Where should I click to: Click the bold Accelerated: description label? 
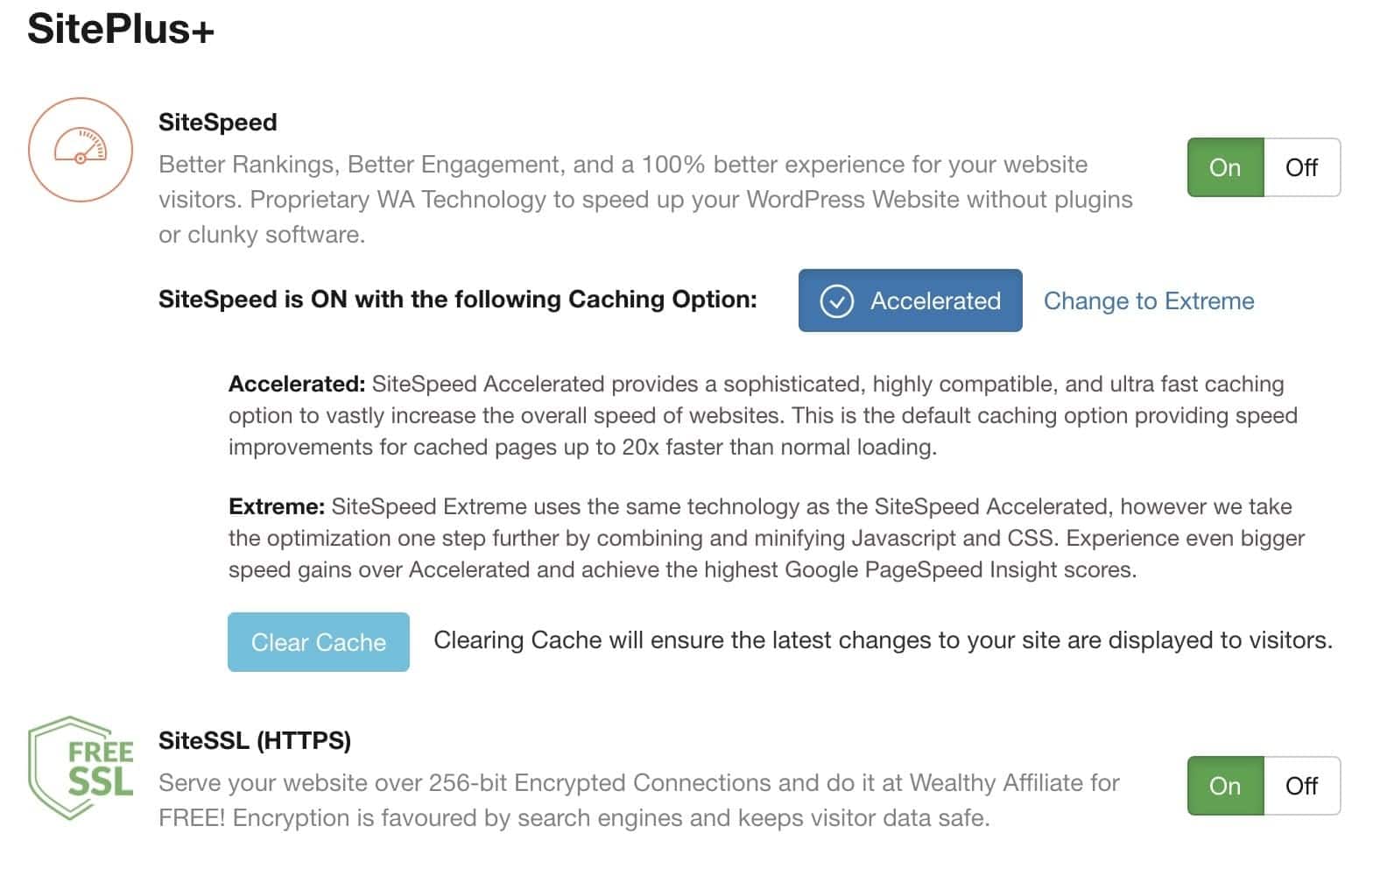pyautogui.click(x=297, y=384)
